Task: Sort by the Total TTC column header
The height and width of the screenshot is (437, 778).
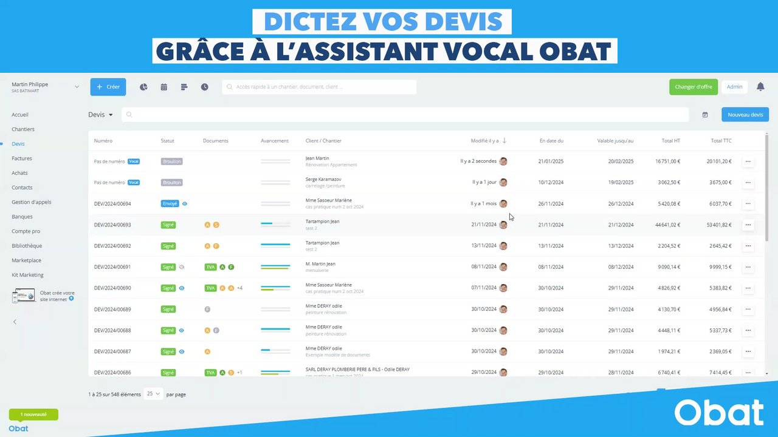Action: click(x=721, y=141)
